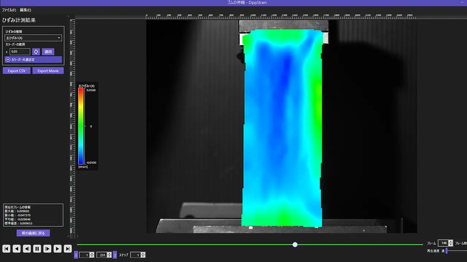The height and width of the screenshot is (262, 467).
Task: Expand the カラーバー共通設定 section
Action: point(33,60)
